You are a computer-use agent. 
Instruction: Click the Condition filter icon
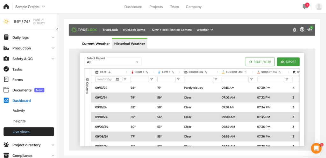click(x=216, y=79)
